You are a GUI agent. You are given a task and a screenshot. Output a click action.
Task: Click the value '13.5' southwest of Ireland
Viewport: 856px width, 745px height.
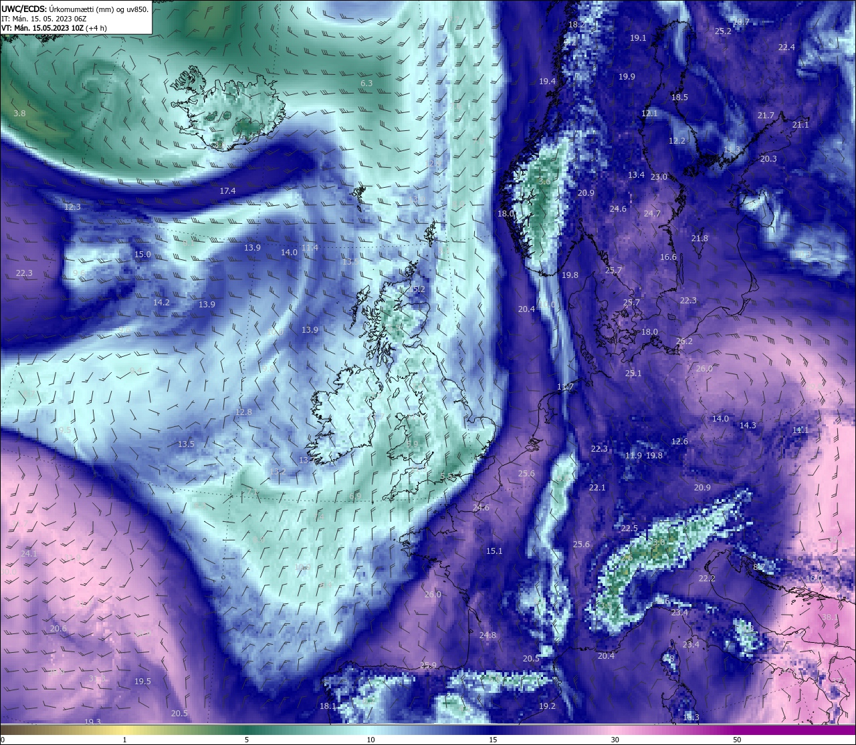(186, 444)
